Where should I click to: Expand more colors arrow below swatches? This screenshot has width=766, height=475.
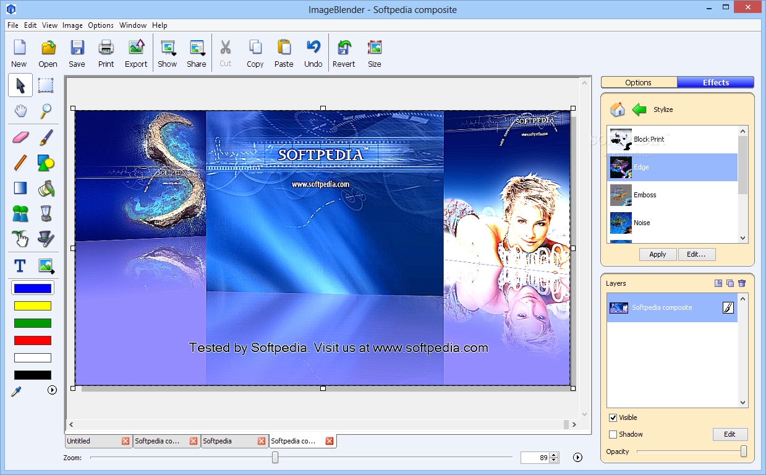(x=52, y=390)
